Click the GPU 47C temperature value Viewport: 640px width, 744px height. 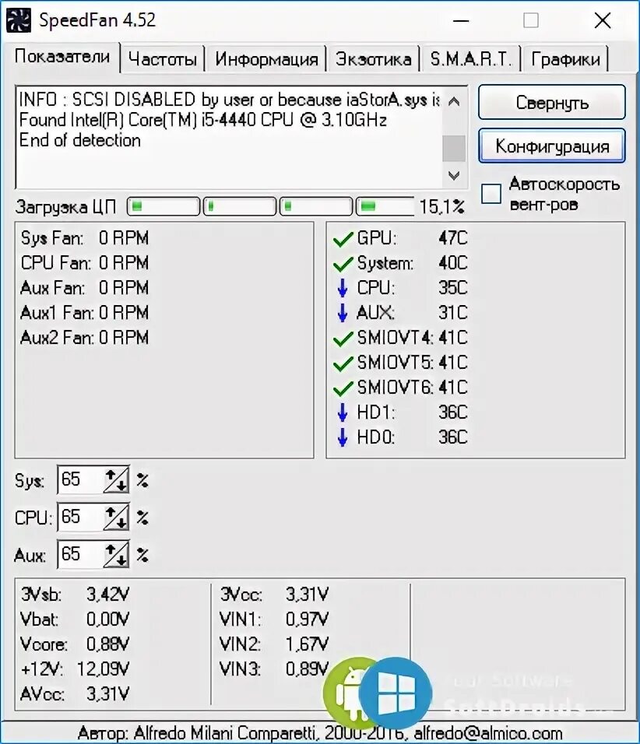click(453, 238)
